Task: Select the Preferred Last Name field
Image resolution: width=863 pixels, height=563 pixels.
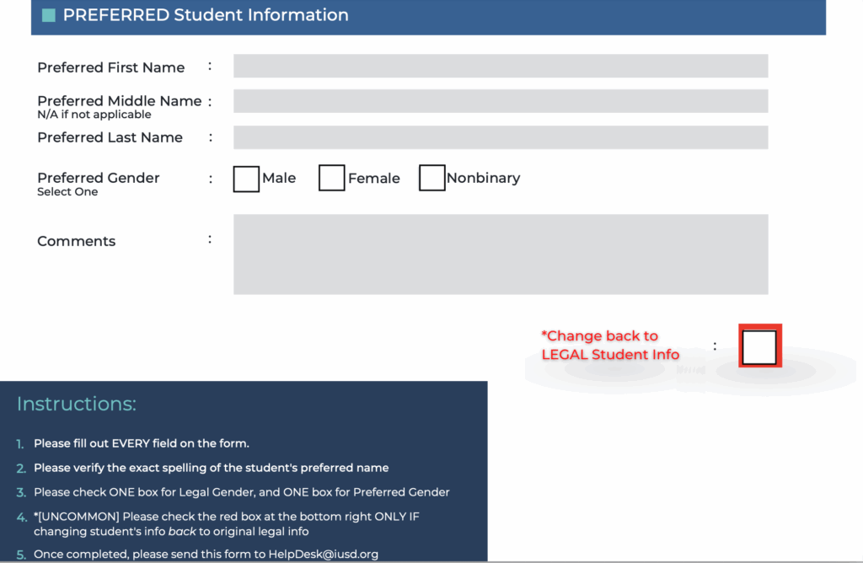Action: pos(501,137)
